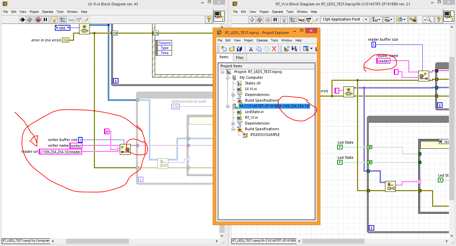Switch to Files tab in Project Explorer
This screenshot has height=246, width=456.
(240, 58)
